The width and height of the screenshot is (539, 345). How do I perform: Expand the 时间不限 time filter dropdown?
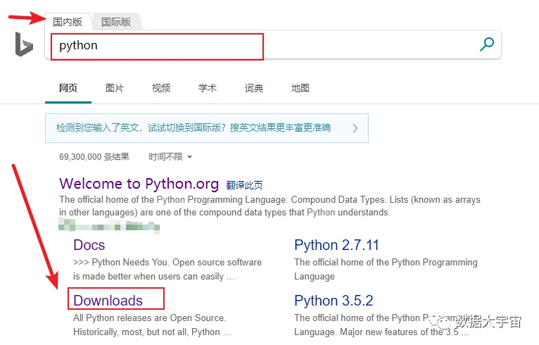coord(170,157)
